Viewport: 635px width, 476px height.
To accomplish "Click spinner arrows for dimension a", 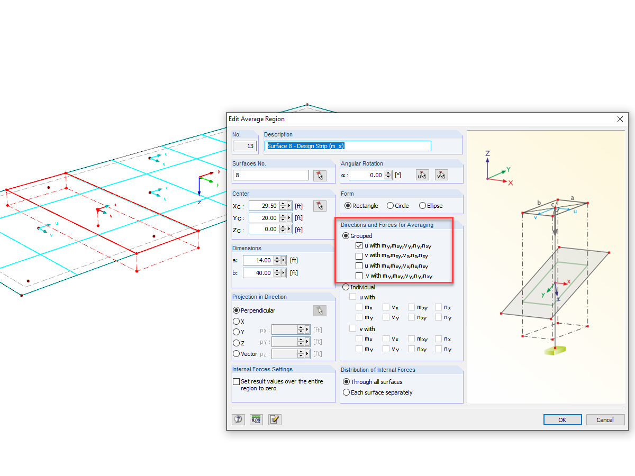I will (277, 260).
